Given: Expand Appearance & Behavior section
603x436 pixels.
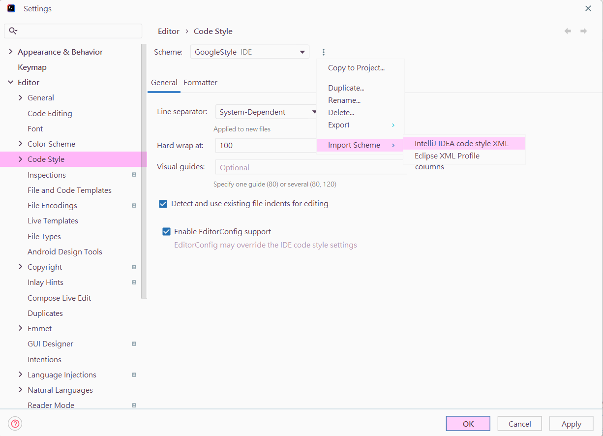Looking at the screenshot, I should pyautogui.click(x=10, y=52).
